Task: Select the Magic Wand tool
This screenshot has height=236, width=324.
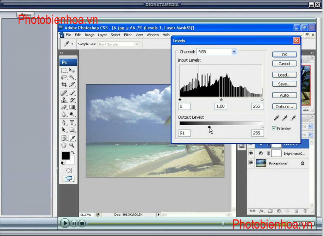Action: (x=72, y=78)
